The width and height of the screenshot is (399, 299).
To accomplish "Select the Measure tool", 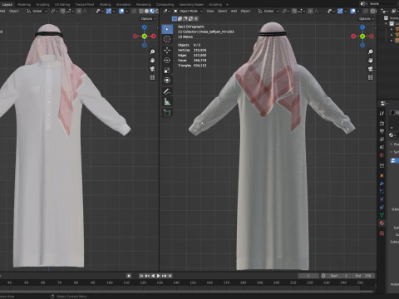I will point(167,101).
